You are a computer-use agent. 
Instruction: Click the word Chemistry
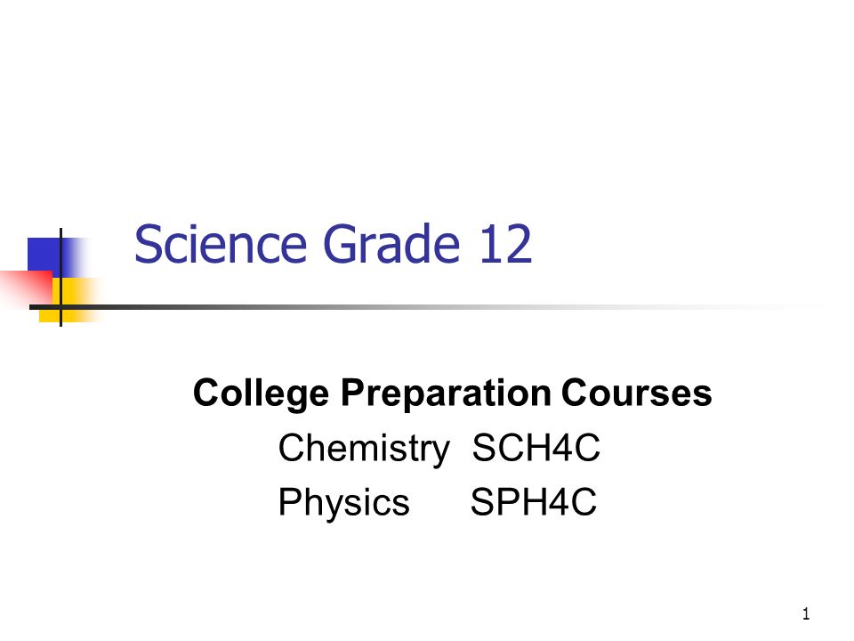click(x=364, y=450)
